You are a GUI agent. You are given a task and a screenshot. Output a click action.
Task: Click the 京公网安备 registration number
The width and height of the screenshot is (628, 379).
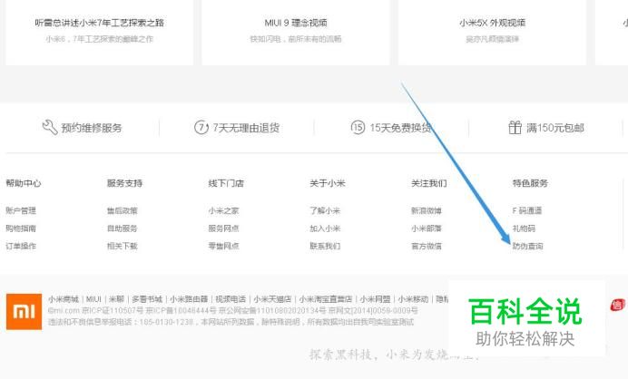272,311
